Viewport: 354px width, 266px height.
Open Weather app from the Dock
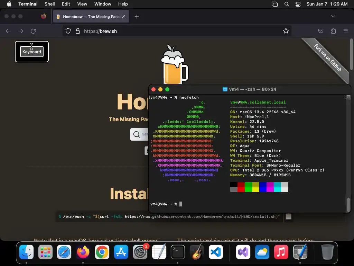262,252
